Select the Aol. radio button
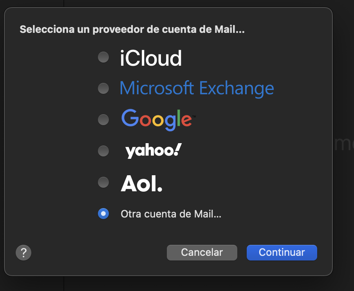This screenshot has height=291, width=354. (103, 182)
